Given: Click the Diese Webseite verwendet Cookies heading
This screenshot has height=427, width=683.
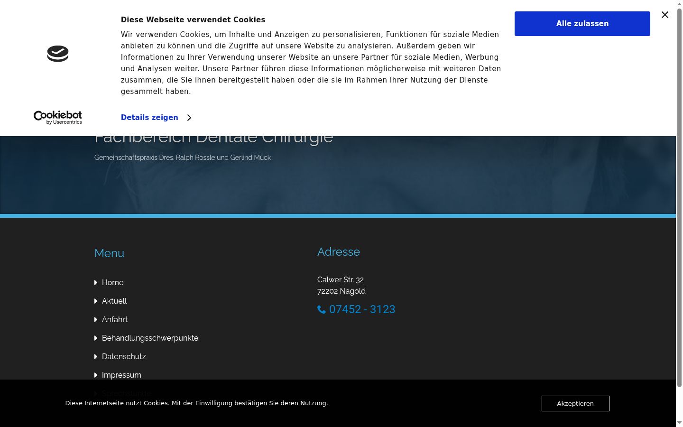Looking at the screenshot, I should tap(193, 20).
